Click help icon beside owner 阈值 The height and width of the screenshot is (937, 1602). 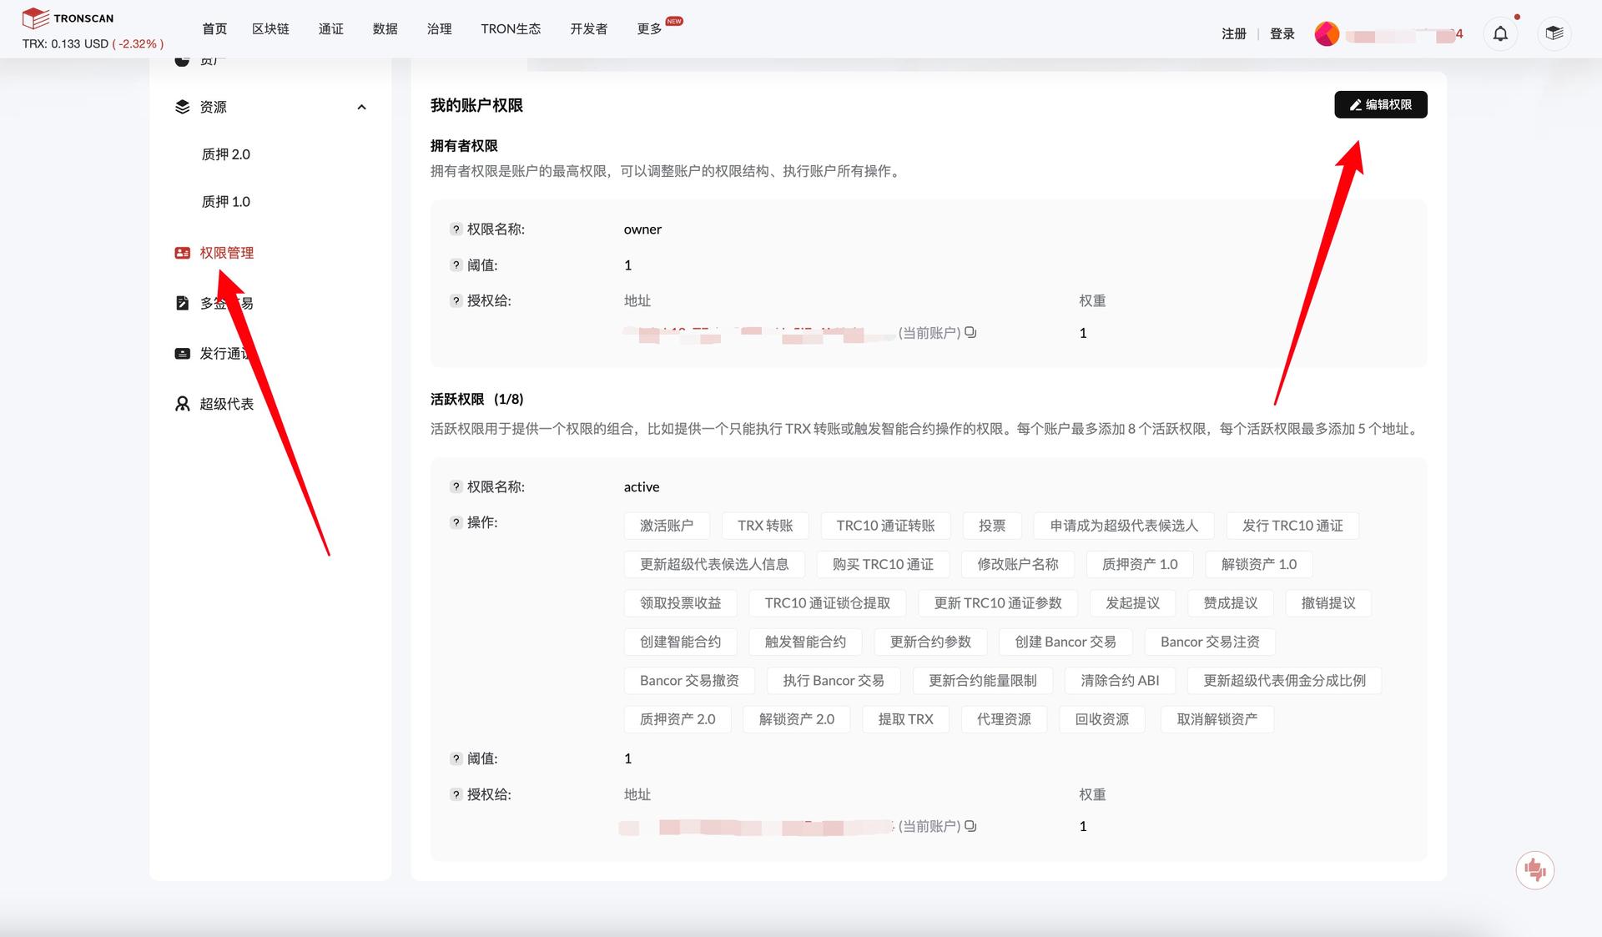pyautogui.click(x=456, y=265)
